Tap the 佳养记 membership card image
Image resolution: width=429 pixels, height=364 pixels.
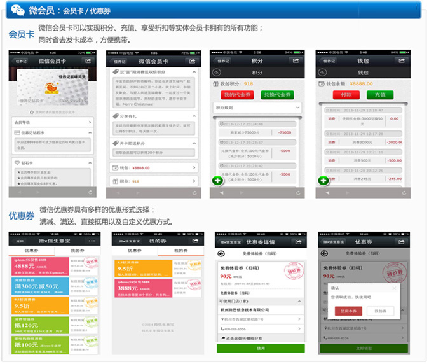(x=53, y=87)
